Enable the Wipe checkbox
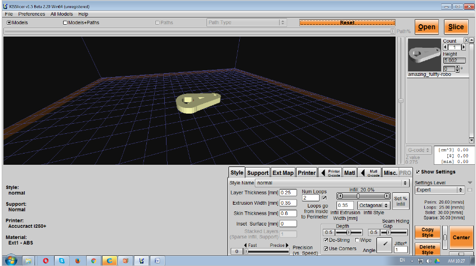The height and width of the screenshot is (266, 476). point(357,240)
